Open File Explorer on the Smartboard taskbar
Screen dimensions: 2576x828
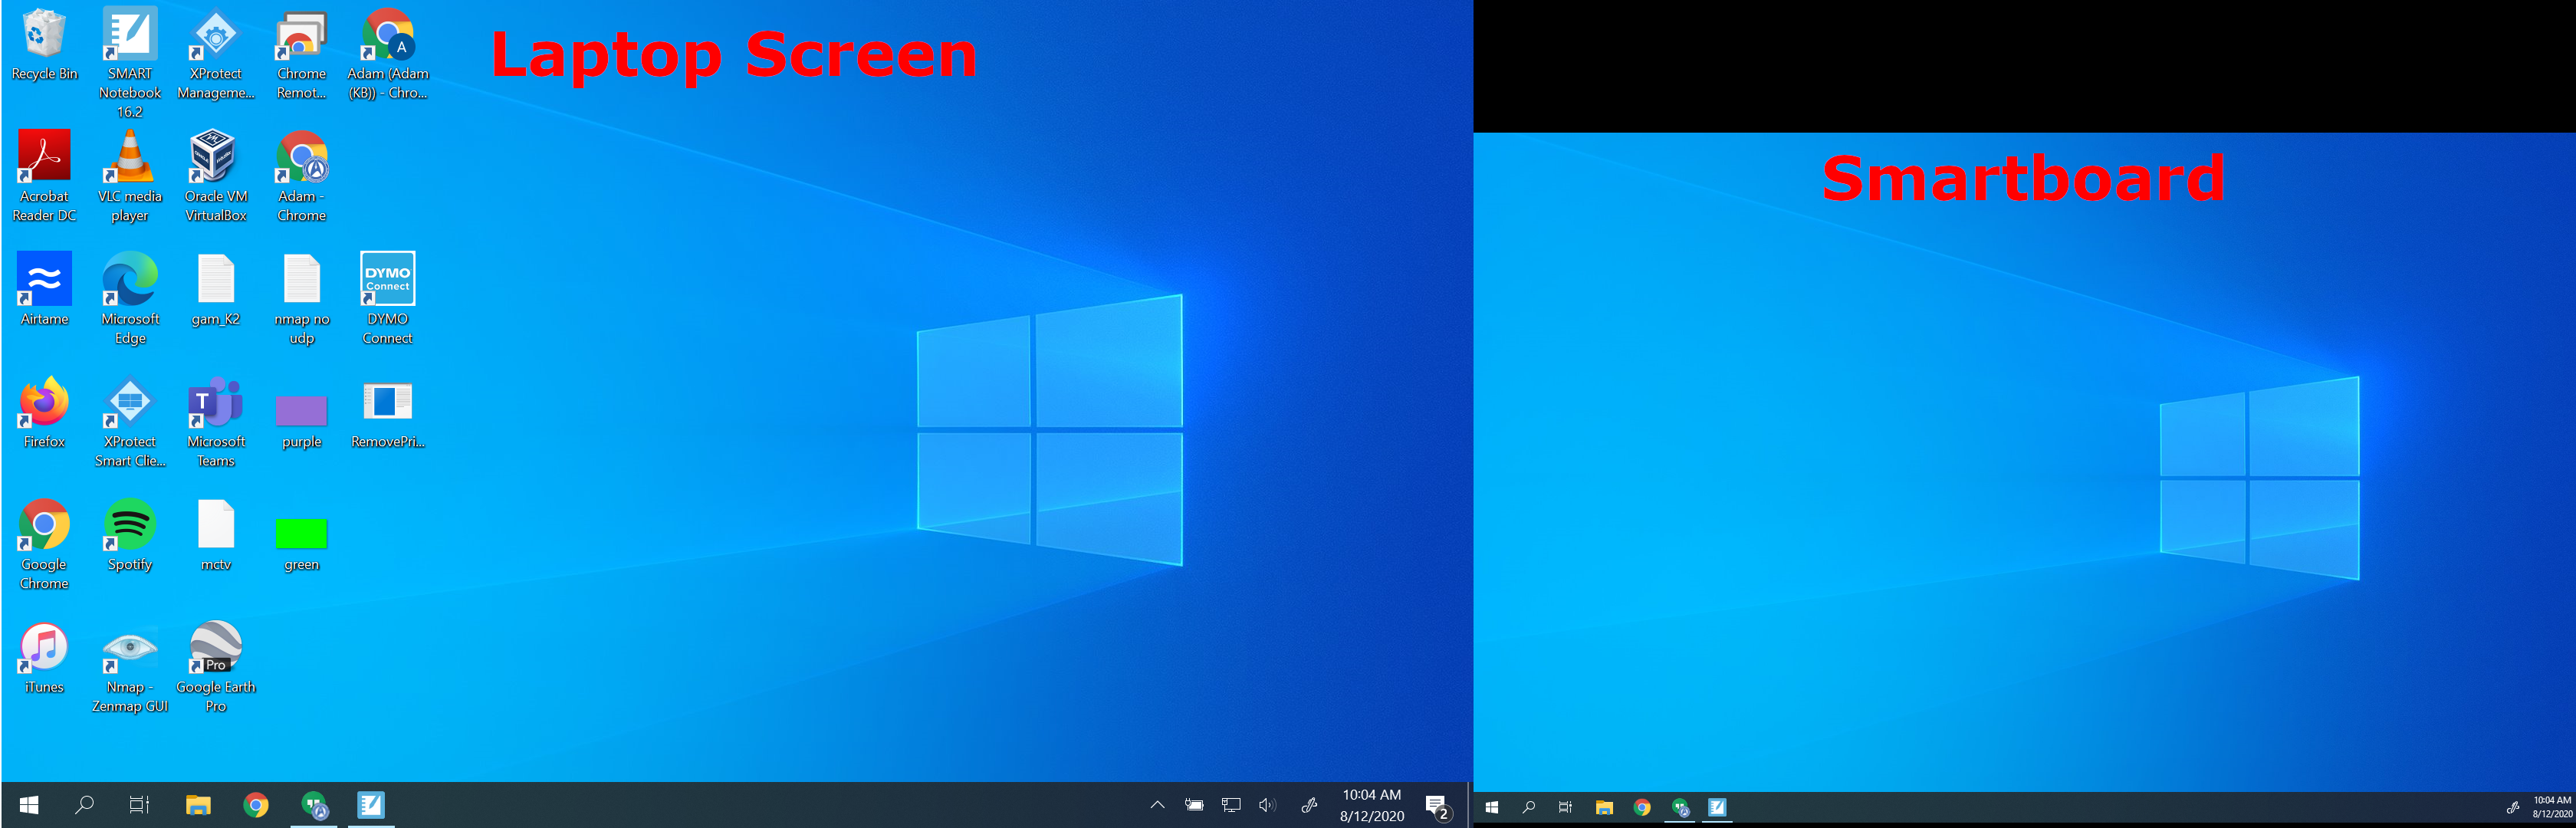click(x=1604, y=808)
